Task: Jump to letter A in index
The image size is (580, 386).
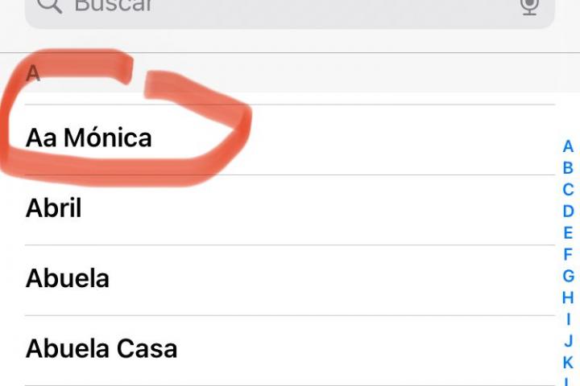Action: pyautogui.click(x=568, y=146)
